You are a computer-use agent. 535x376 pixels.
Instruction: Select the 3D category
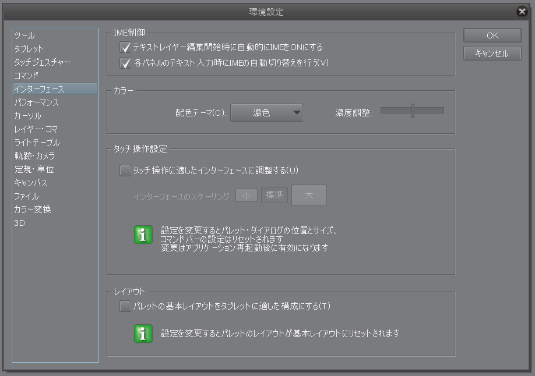55,223
